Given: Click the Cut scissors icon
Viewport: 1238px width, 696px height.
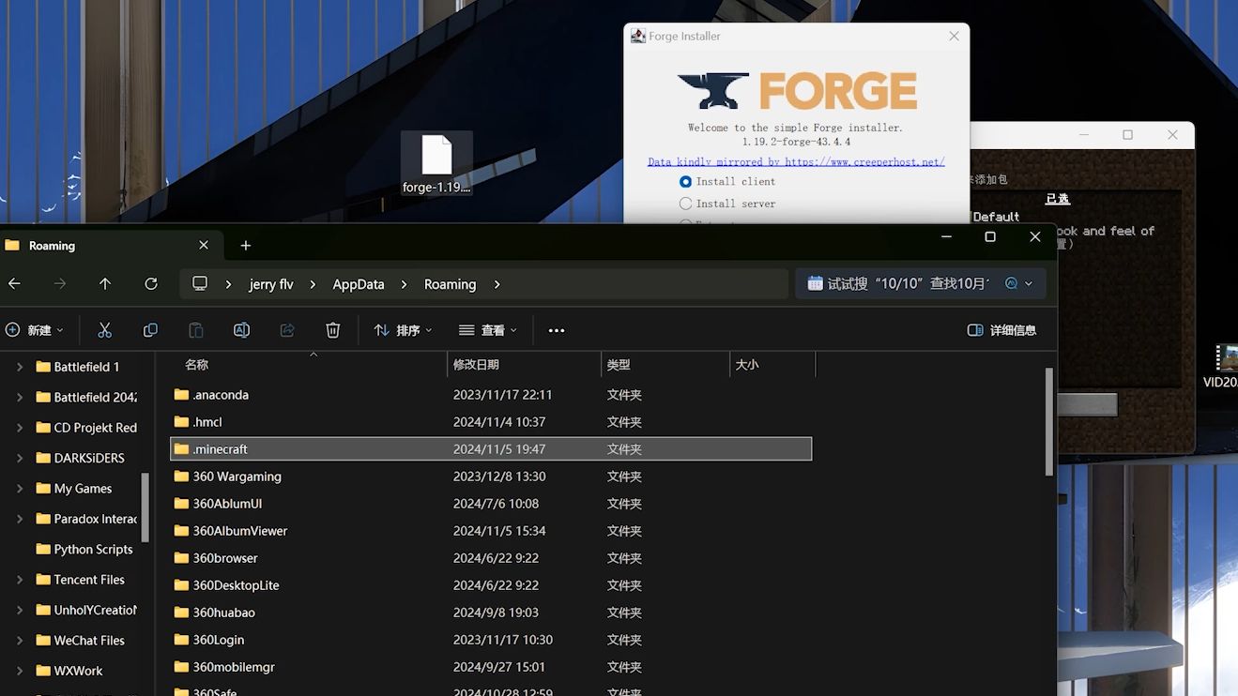Looking at the screenshot, I should pyautogui.click(x=104, y=330).
